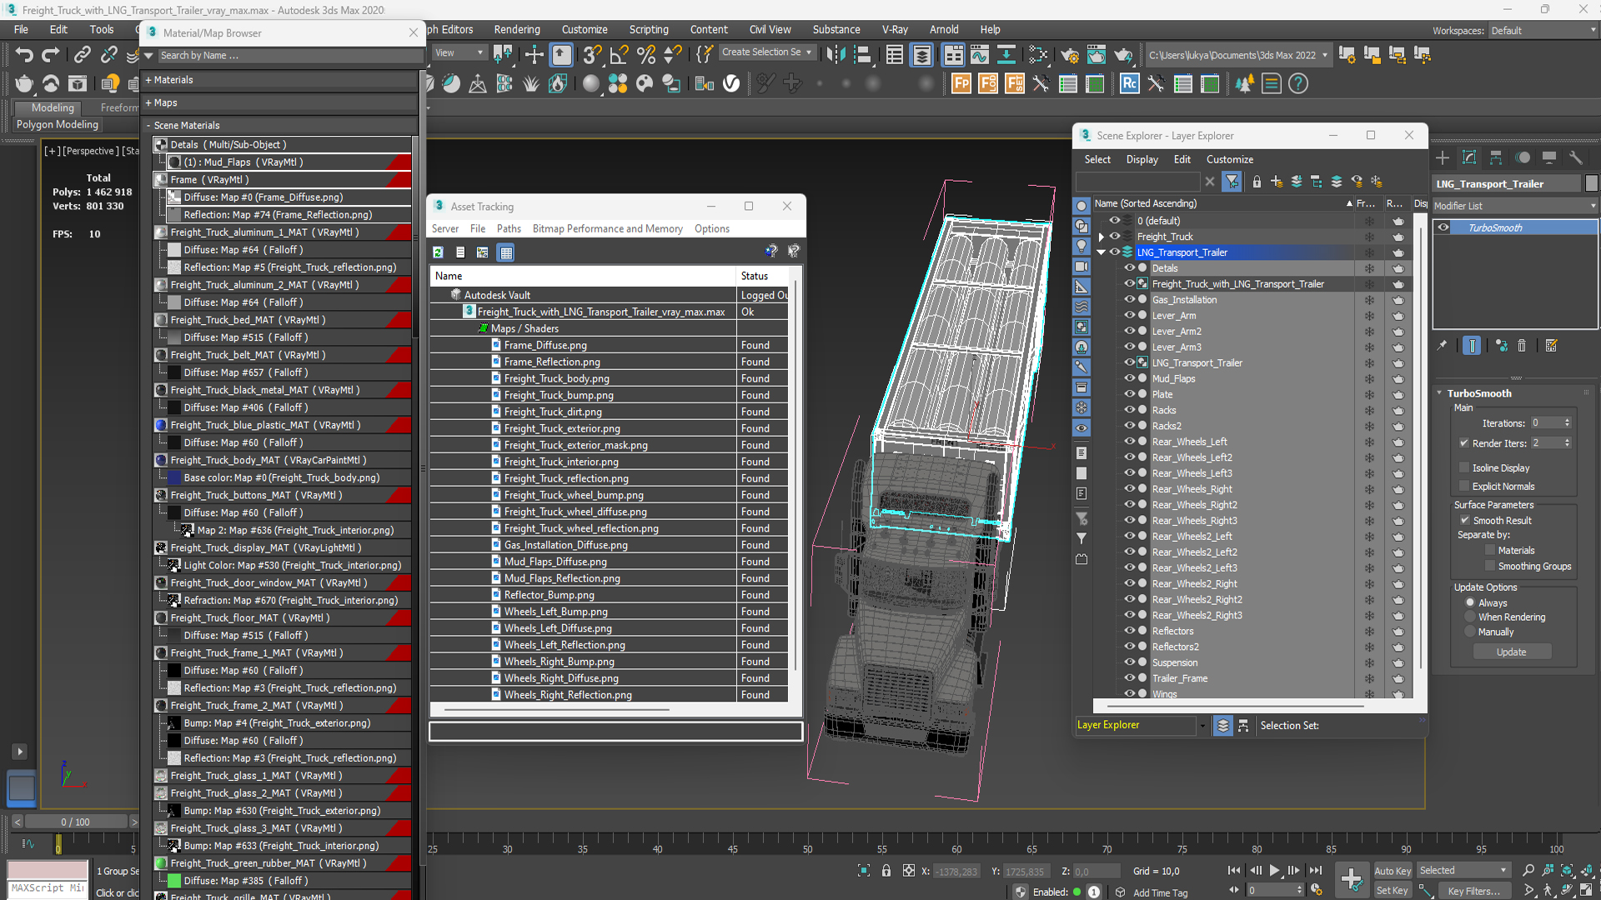Viewport: 1601px width, 900px height.
Task: Open the Modifier List dropdown
Action: 1514,206
